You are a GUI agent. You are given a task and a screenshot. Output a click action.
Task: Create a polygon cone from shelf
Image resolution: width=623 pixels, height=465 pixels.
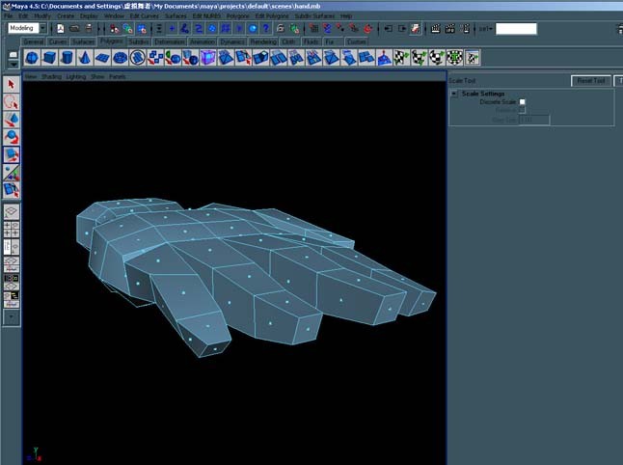pos(84,58)
